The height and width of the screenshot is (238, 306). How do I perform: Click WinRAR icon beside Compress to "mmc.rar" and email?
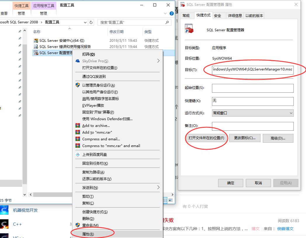(x=78, y=146)
